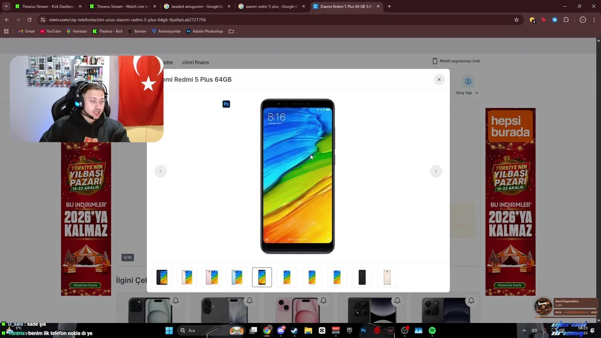Viewport: 601px width, 338px height.
Task: Open the cimri finans link
Action: click(x=195, y=62)
